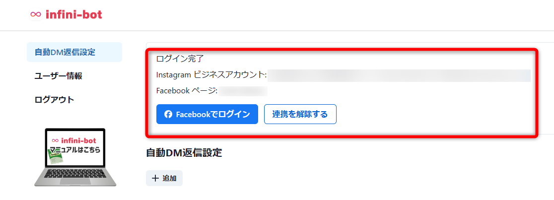This screenshot has width=554, height=200.
Task: Click the 連携を解除する button
Action: (x=300, y=114)
